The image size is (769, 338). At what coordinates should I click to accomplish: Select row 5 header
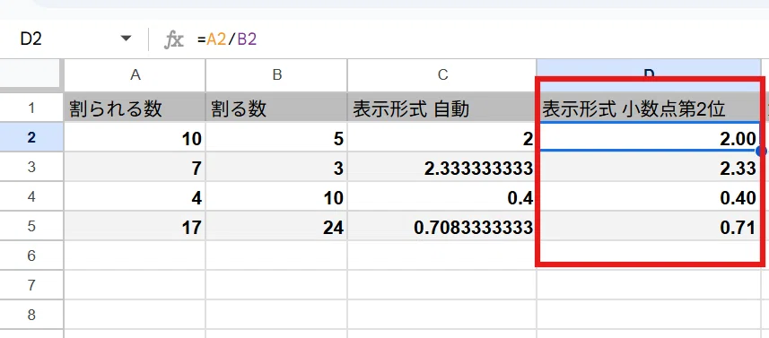[32, 226]
